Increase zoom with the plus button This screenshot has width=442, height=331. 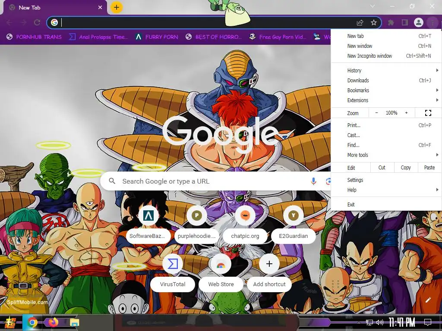[x=406, y=113]
